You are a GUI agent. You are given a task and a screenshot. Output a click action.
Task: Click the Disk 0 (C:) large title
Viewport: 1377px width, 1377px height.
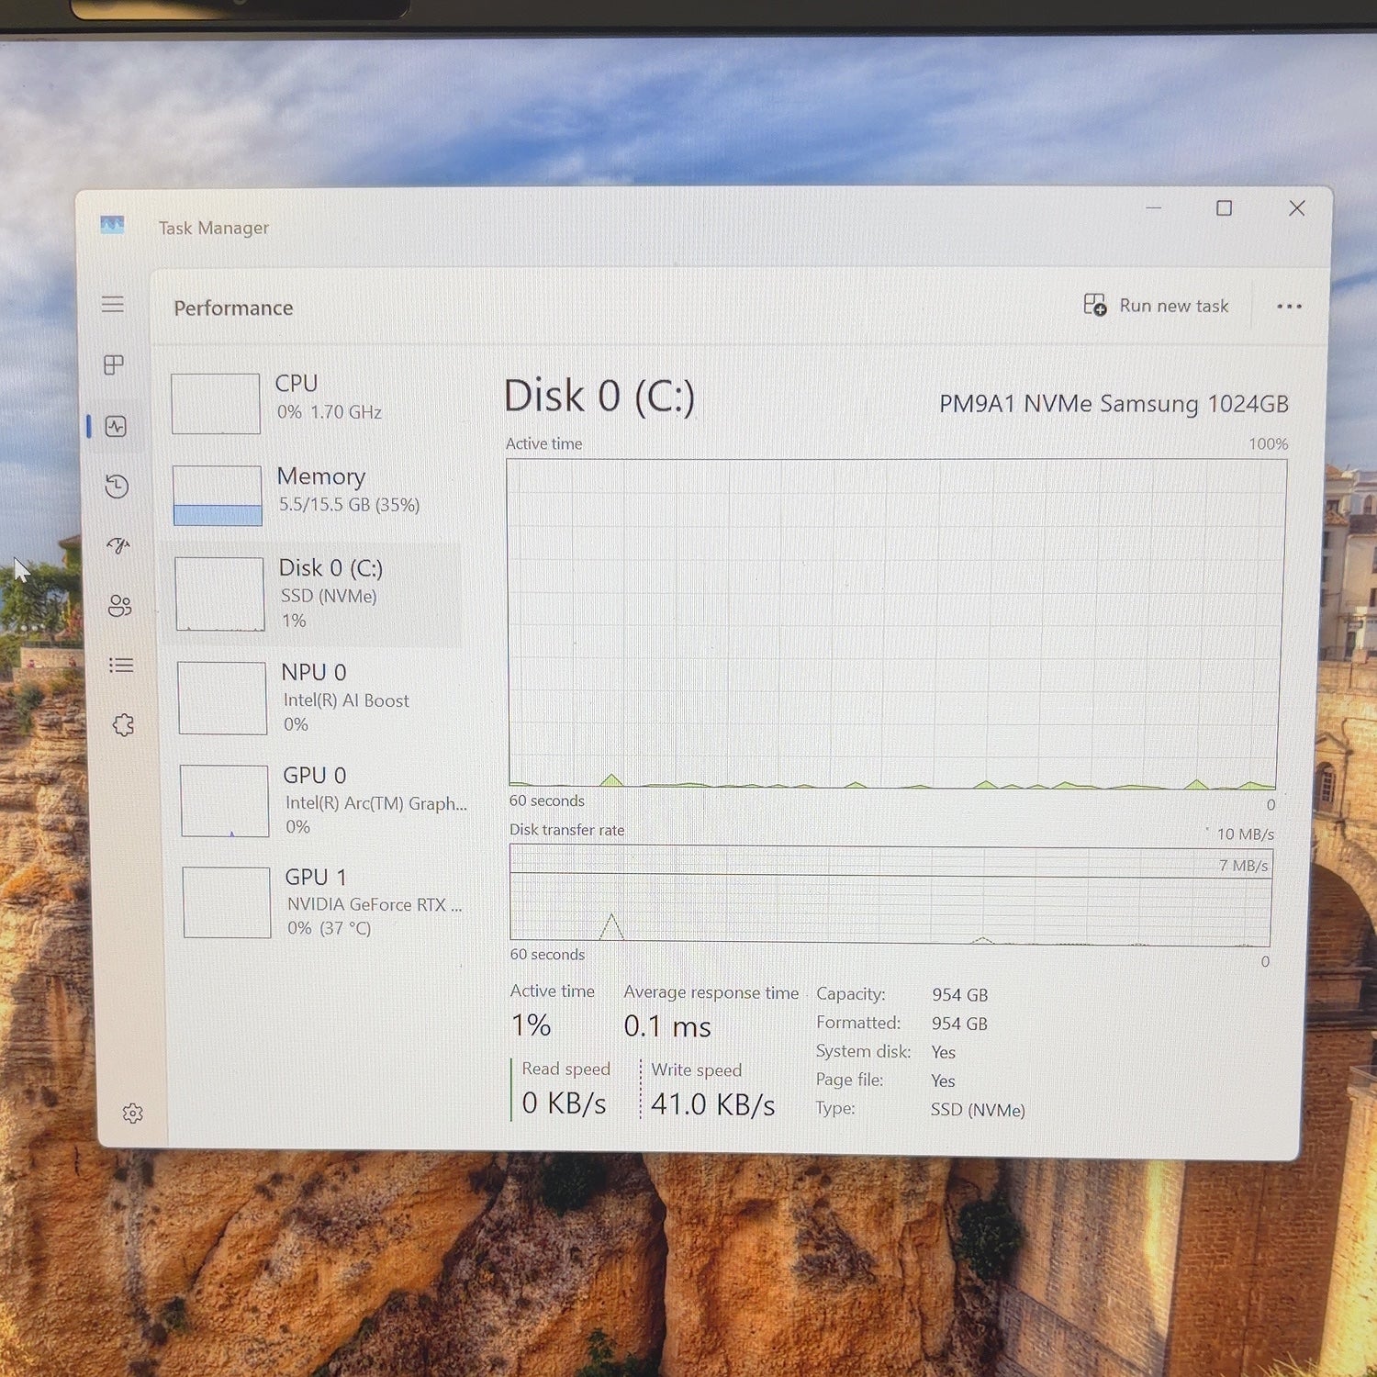599,397
